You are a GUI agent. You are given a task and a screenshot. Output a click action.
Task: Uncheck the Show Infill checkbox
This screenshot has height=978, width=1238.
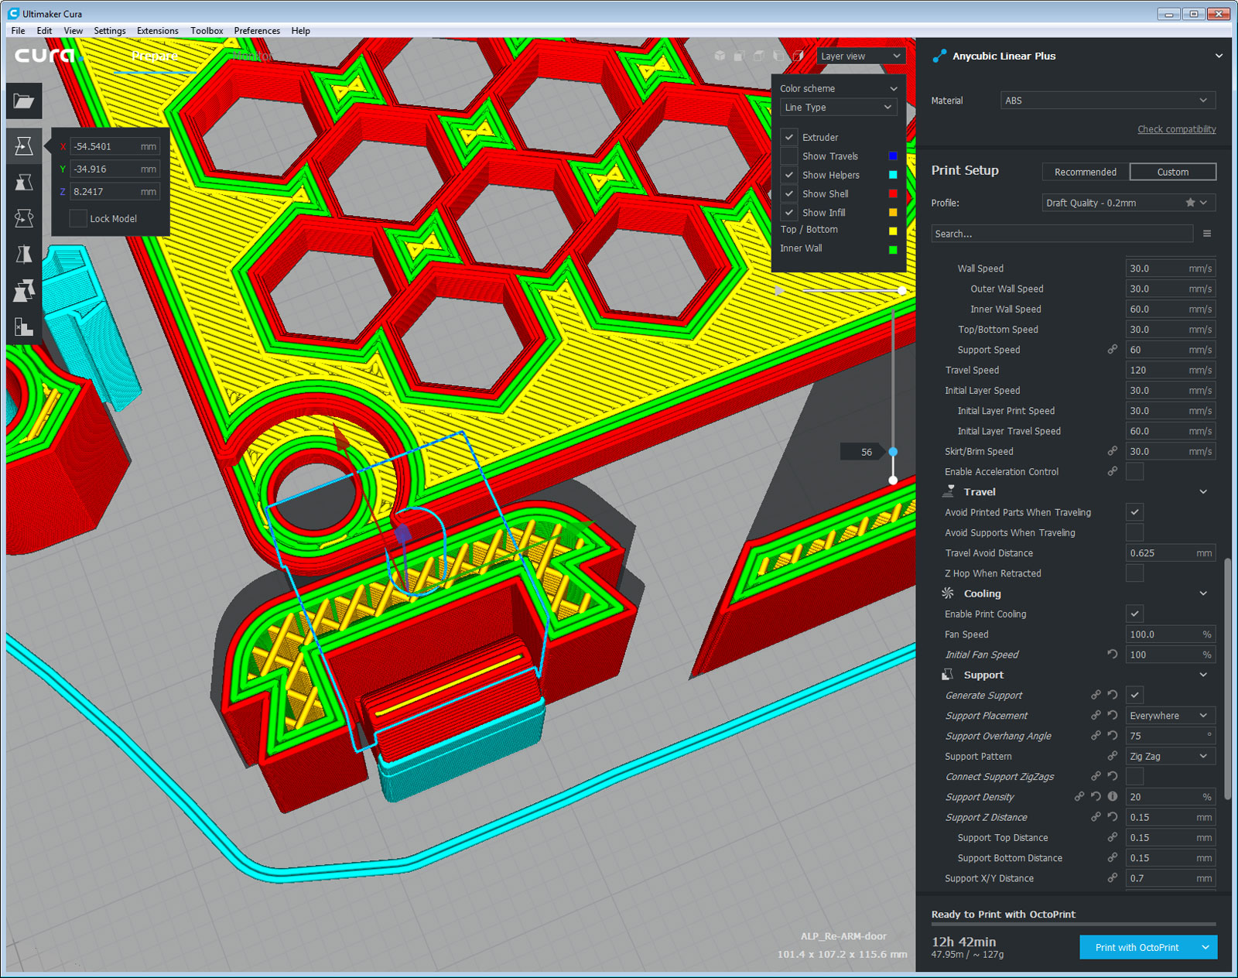(x=789, y=212)
